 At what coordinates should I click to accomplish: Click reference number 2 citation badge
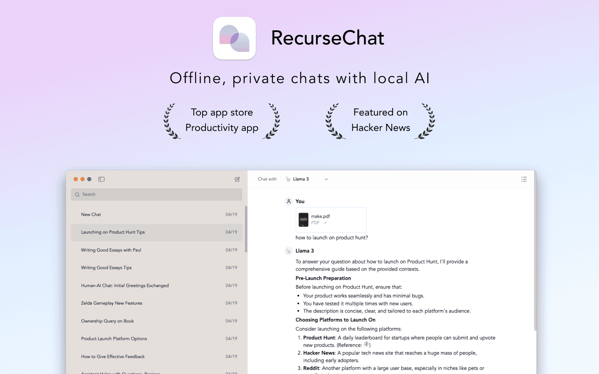(x=366, y=344)
